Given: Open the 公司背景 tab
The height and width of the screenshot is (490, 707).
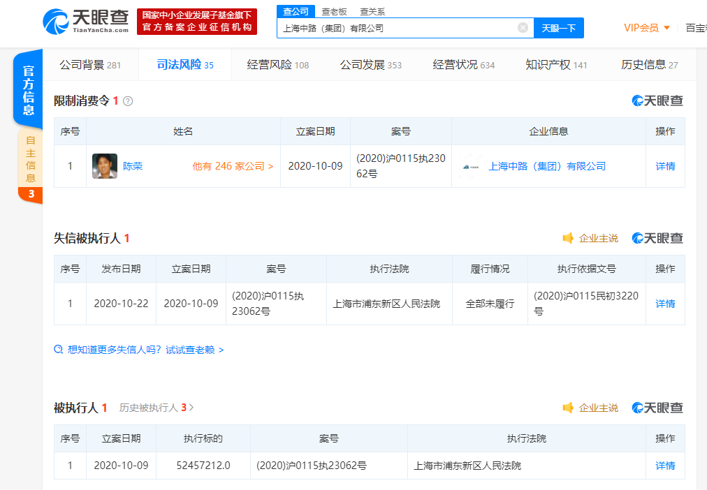Looking at the screenshot, I should coord(90,65).
